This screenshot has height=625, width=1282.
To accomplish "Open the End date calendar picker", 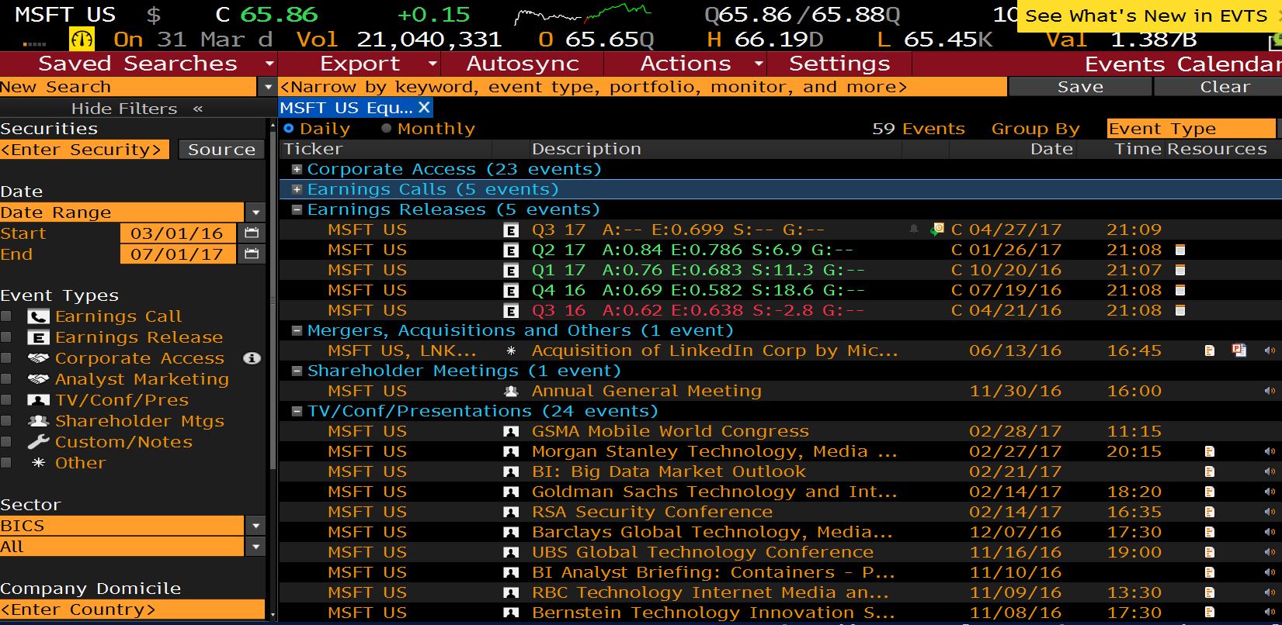I will tap(251, 254).
